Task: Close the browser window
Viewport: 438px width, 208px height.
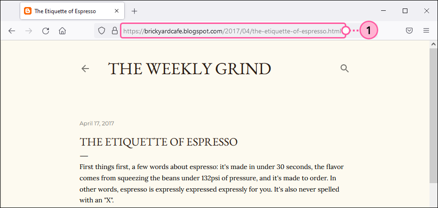Action: 427,11
